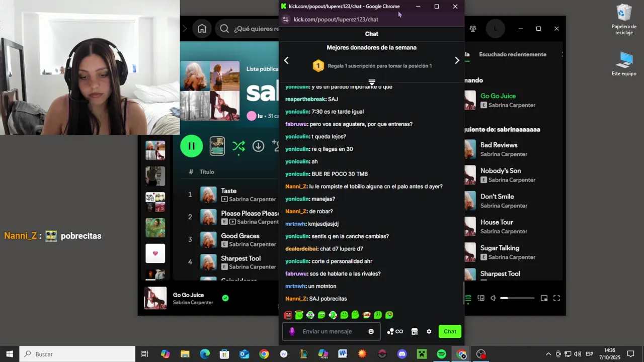Screen dimensions: 644x362
Task: Show previous donor leaderboard with left arrow
Action: point(286,60)
